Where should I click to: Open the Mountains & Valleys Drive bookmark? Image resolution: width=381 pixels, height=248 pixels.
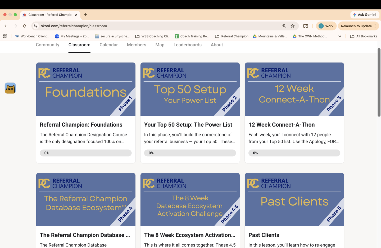click(x=270, y=36)
